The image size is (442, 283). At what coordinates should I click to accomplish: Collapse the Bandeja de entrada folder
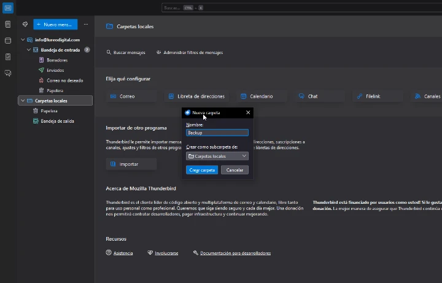pyautogui.click(x=29, y=50)
